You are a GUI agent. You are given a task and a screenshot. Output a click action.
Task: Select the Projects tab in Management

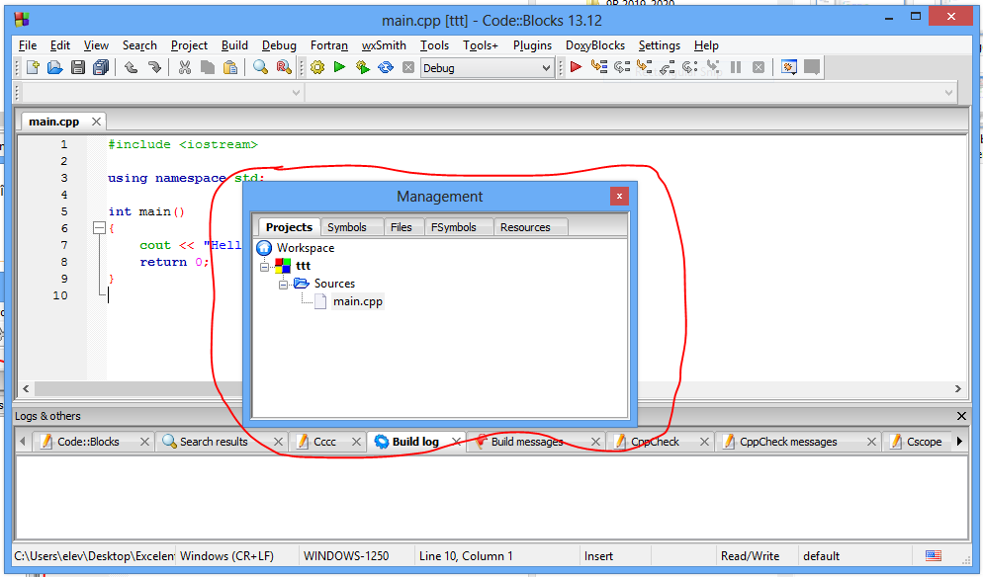tap(289, 227)
